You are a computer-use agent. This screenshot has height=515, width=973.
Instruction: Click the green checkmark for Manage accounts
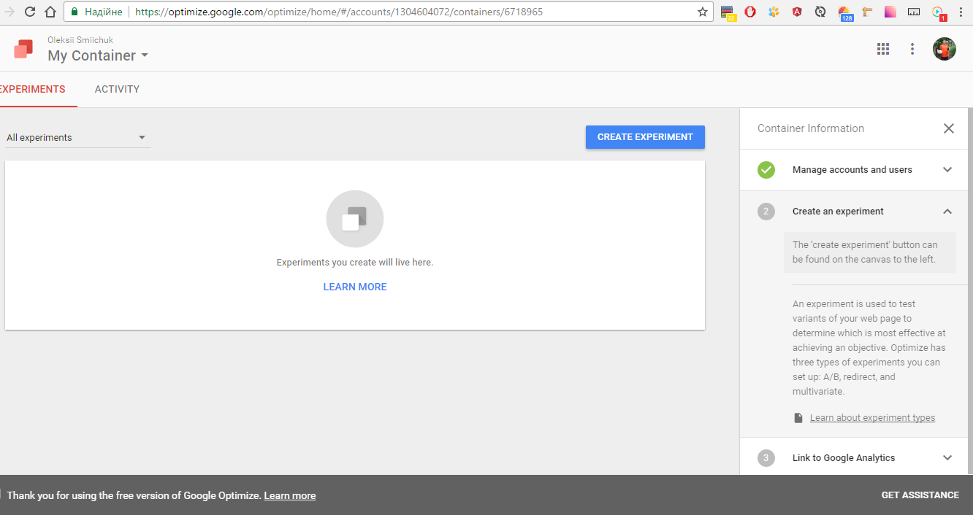point(766,170)
